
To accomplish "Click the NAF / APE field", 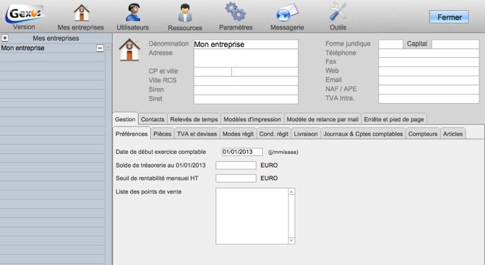I will 429,90.
